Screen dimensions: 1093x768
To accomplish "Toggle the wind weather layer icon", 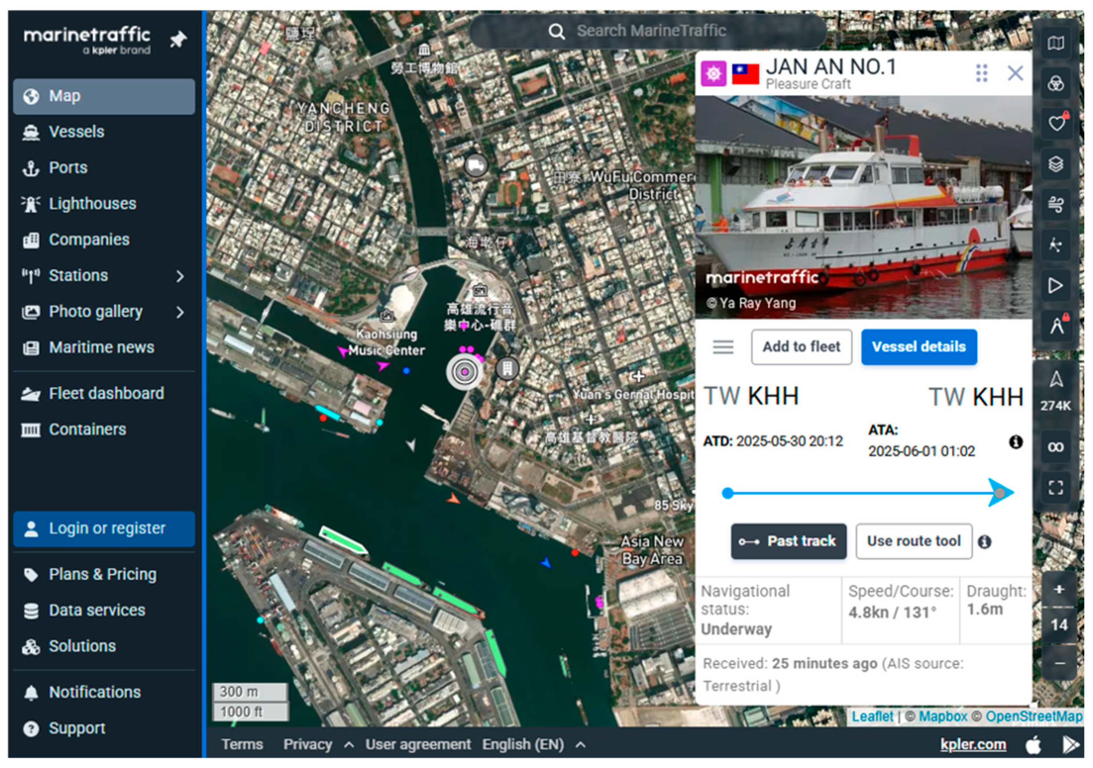I will tap(1056, 205).
